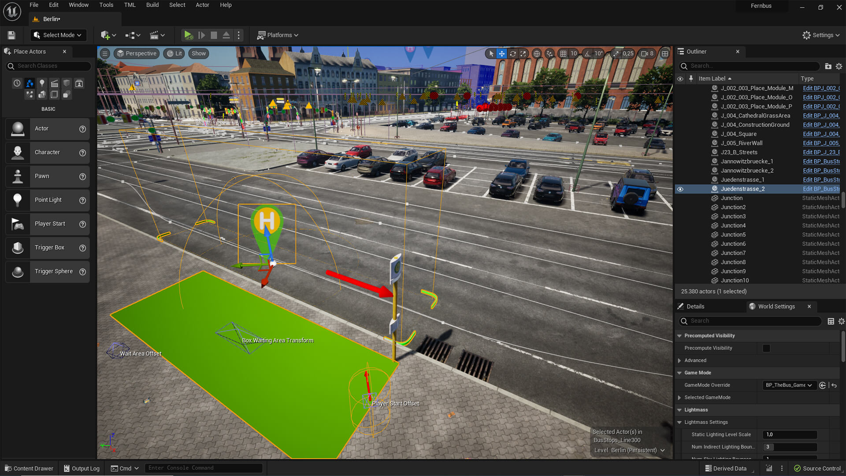Image resolution: width=846 pixels, height=476 pixels.
Task: Open the Select Mode dropdown
Action: (x=58, y=35)
